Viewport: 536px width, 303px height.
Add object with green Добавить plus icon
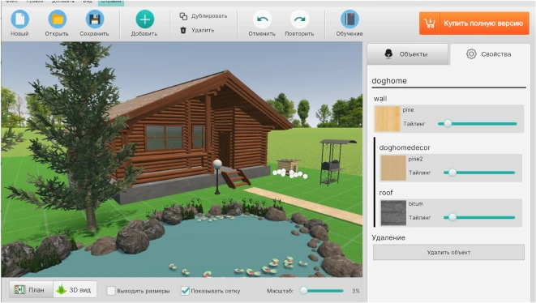(x=144, y=19)
